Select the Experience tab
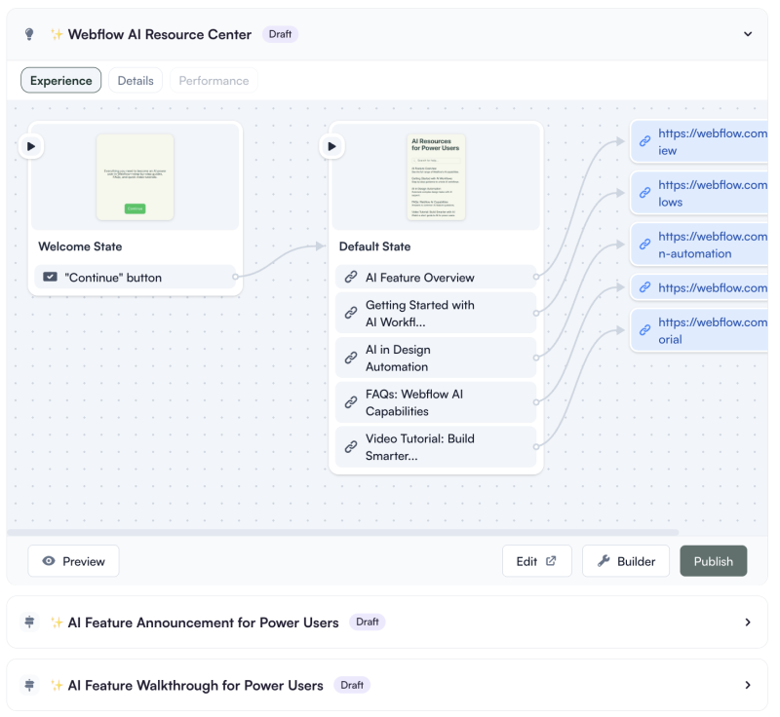The height and width of the screenshot is (717, 780). pos(60,80)
